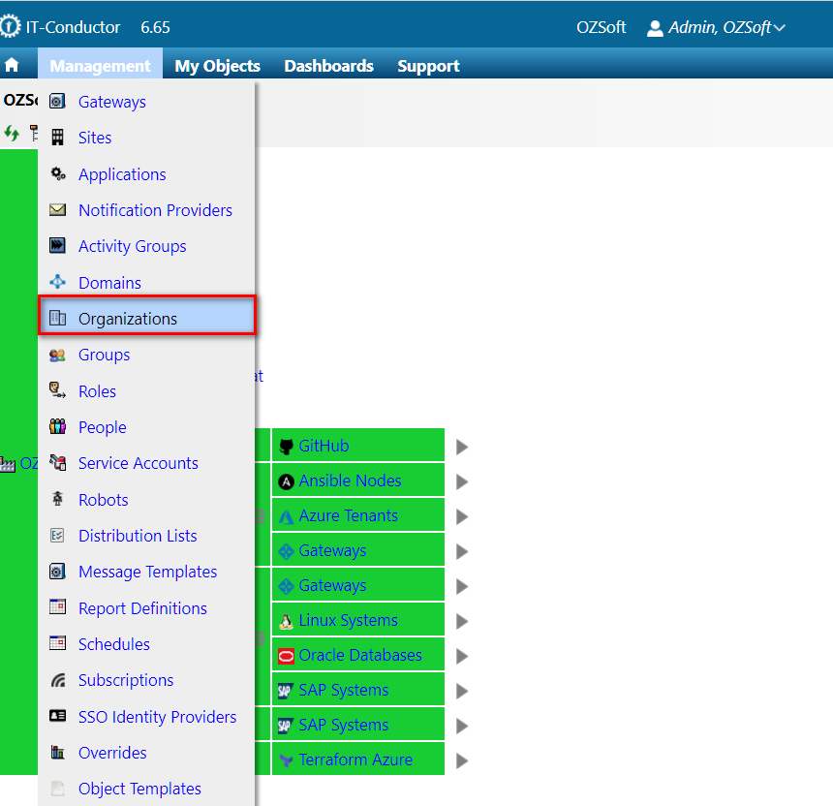Screen dimensions: 833x806
Task: Open the My Objects menu
Action: pos(217,66)
